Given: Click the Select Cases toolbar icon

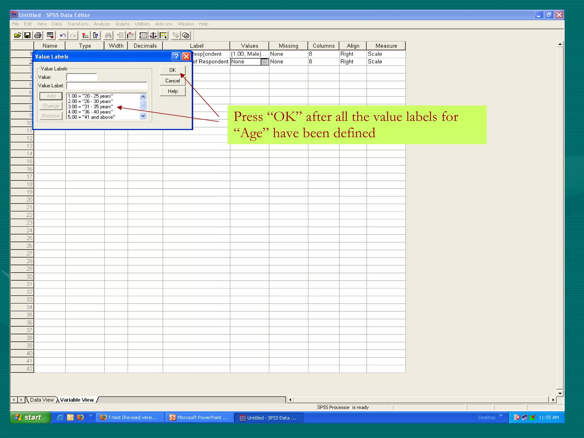Looking at the screenshot, I should 164,35.
